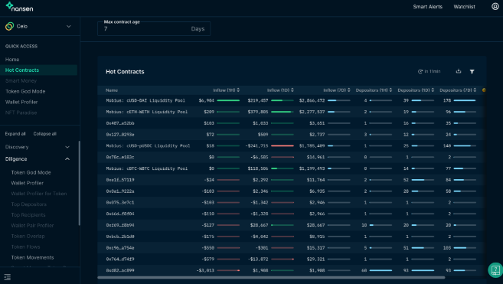Open Top Recipients under Diligence
The width and height of the screenshot is (503, 284).
pos(28,214)
